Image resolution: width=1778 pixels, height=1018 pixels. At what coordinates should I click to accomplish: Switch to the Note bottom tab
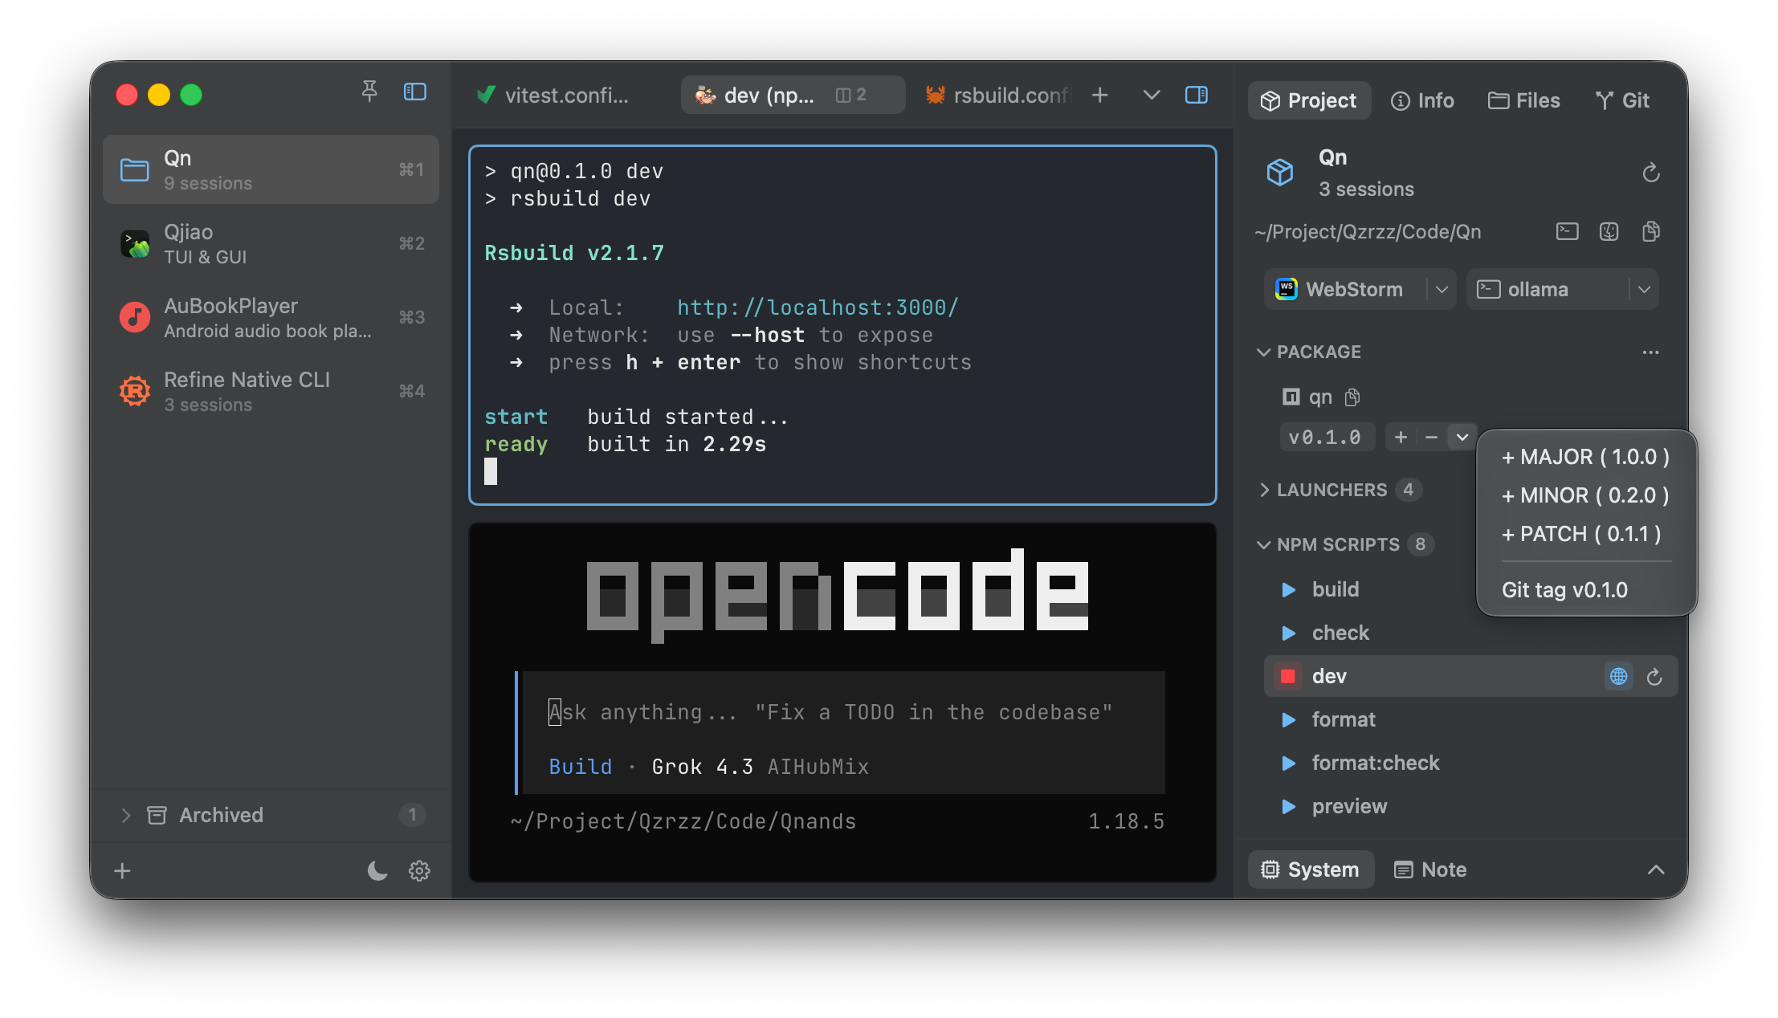pos(1430,869)
